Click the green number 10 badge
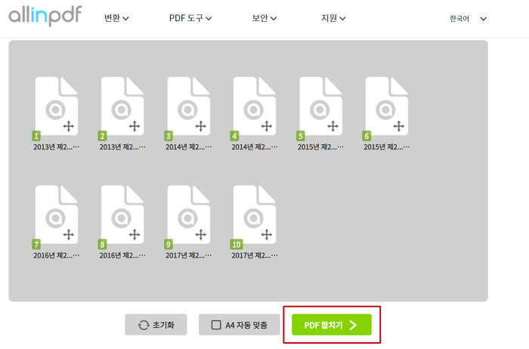Viewport: 529px width, 349px height. pos(237,245)
